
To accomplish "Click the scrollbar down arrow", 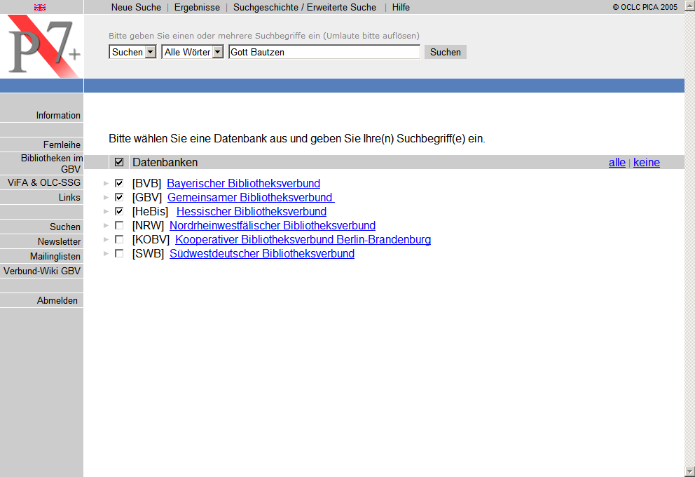I will pos(689,471).
